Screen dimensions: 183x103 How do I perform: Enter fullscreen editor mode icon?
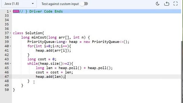(175, 4)
